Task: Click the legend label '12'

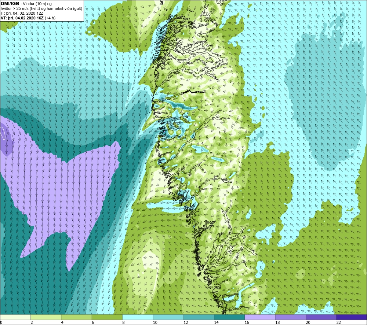Action: 186,322
